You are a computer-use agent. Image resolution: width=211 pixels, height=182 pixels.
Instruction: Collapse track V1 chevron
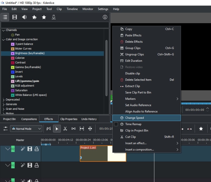[x=8, y=165]
